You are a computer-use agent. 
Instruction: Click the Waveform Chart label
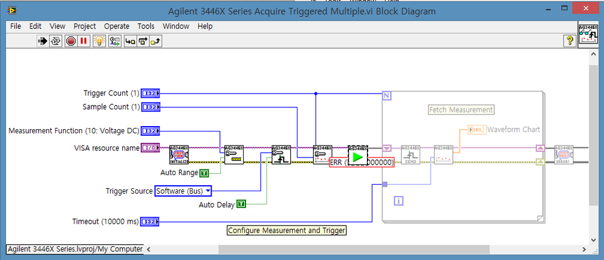click(x=513, y=130)
